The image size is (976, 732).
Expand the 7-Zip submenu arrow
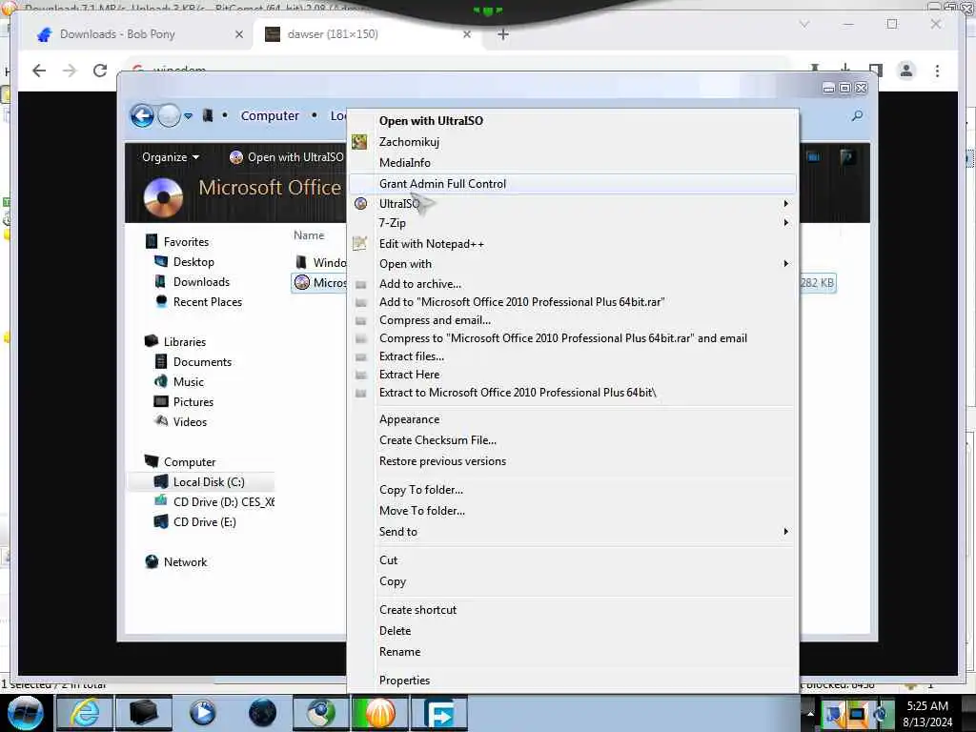coord(785,223)
